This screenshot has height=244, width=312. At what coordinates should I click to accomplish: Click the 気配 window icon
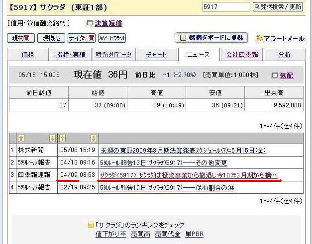(x=275, y=75)
